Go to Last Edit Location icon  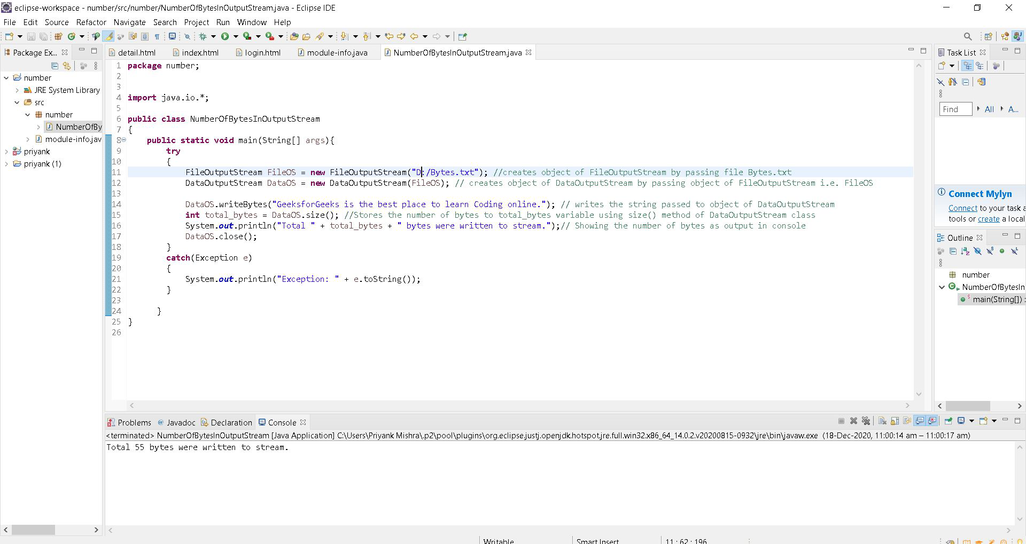click(389, 36)
